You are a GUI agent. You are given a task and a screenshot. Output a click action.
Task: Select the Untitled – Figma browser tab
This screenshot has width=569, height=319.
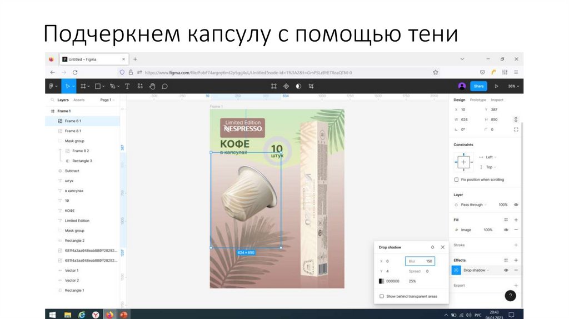(93, 59)
